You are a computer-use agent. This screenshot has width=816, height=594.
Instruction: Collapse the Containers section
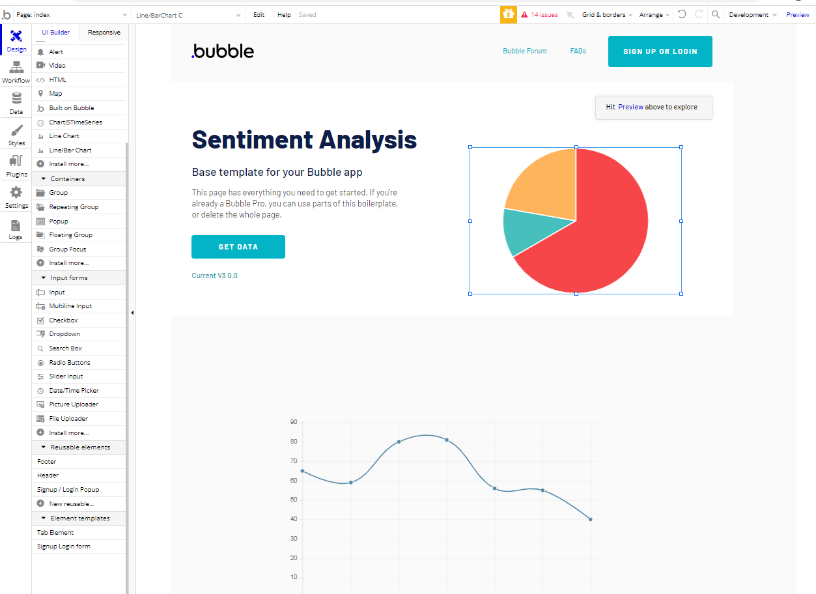[x=44, y=178]
